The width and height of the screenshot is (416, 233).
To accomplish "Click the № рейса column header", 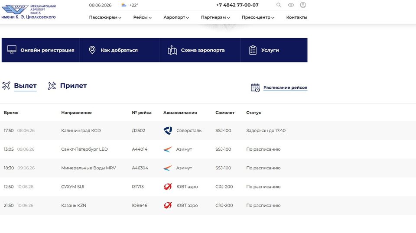I will tap(142, 113).
